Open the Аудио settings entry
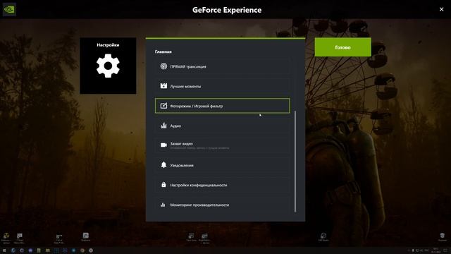 tap(223, 126)
